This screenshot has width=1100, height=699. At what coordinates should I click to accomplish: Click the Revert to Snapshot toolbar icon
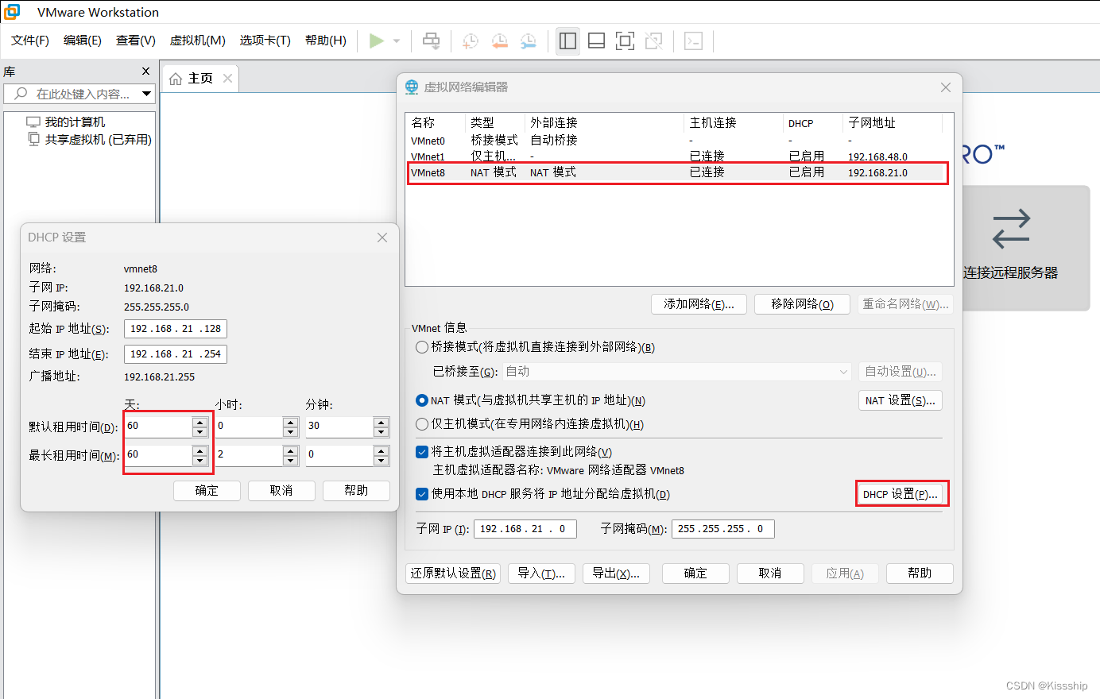point(499,41)
